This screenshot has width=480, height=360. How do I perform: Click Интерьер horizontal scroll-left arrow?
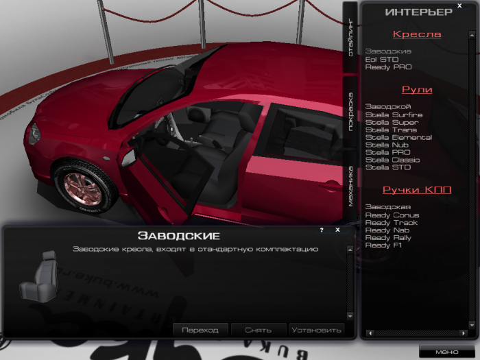(x=370, y=333)
